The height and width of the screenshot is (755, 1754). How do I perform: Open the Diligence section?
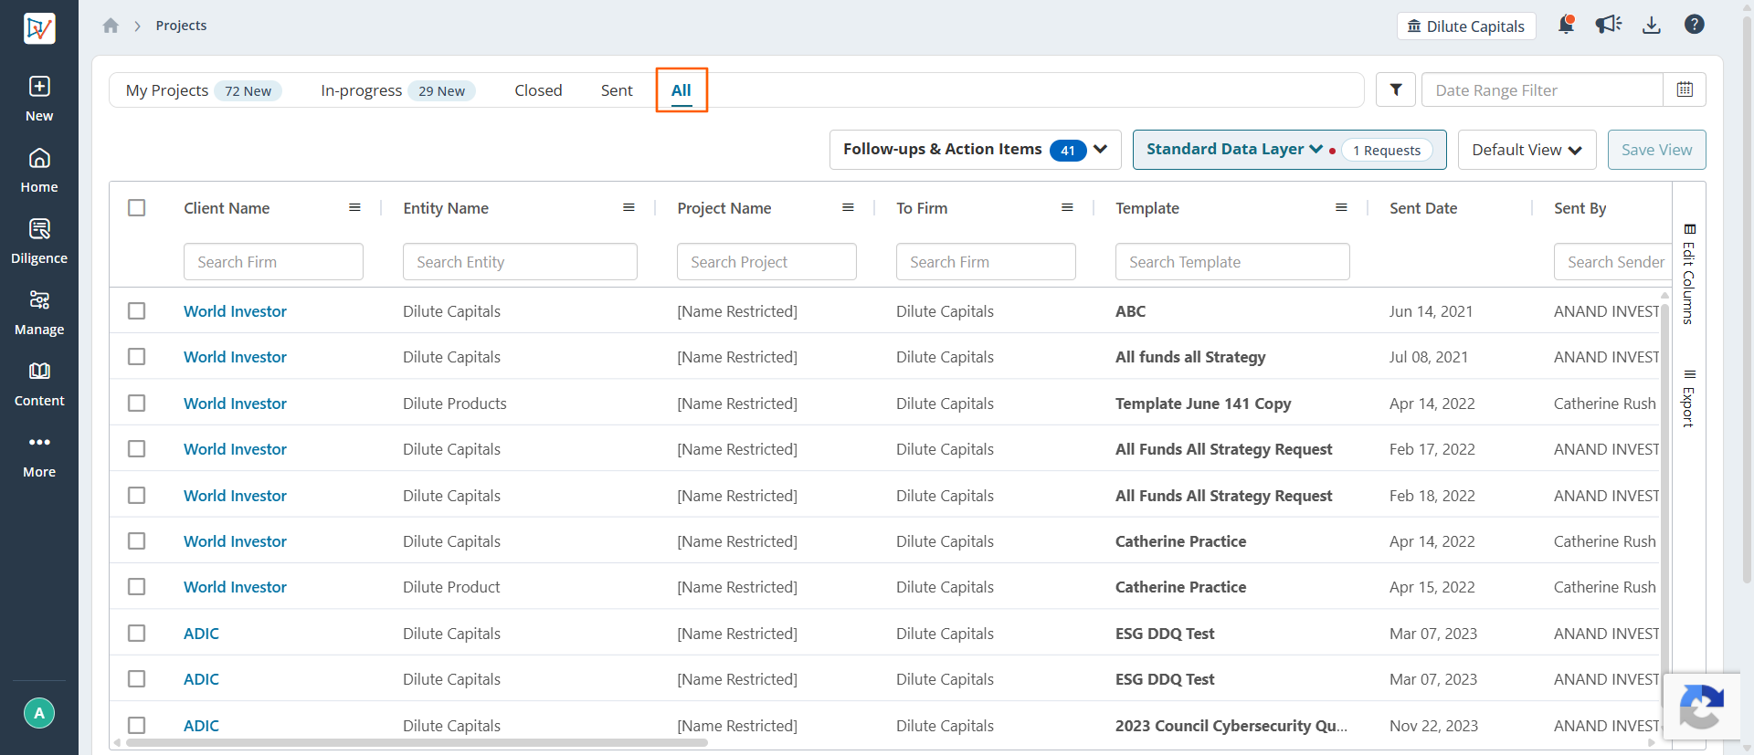tap(39, 241)
